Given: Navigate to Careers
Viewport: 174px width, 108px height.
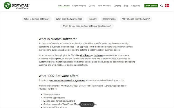Looking at the screenshot, I should click(x=117, y=6).
